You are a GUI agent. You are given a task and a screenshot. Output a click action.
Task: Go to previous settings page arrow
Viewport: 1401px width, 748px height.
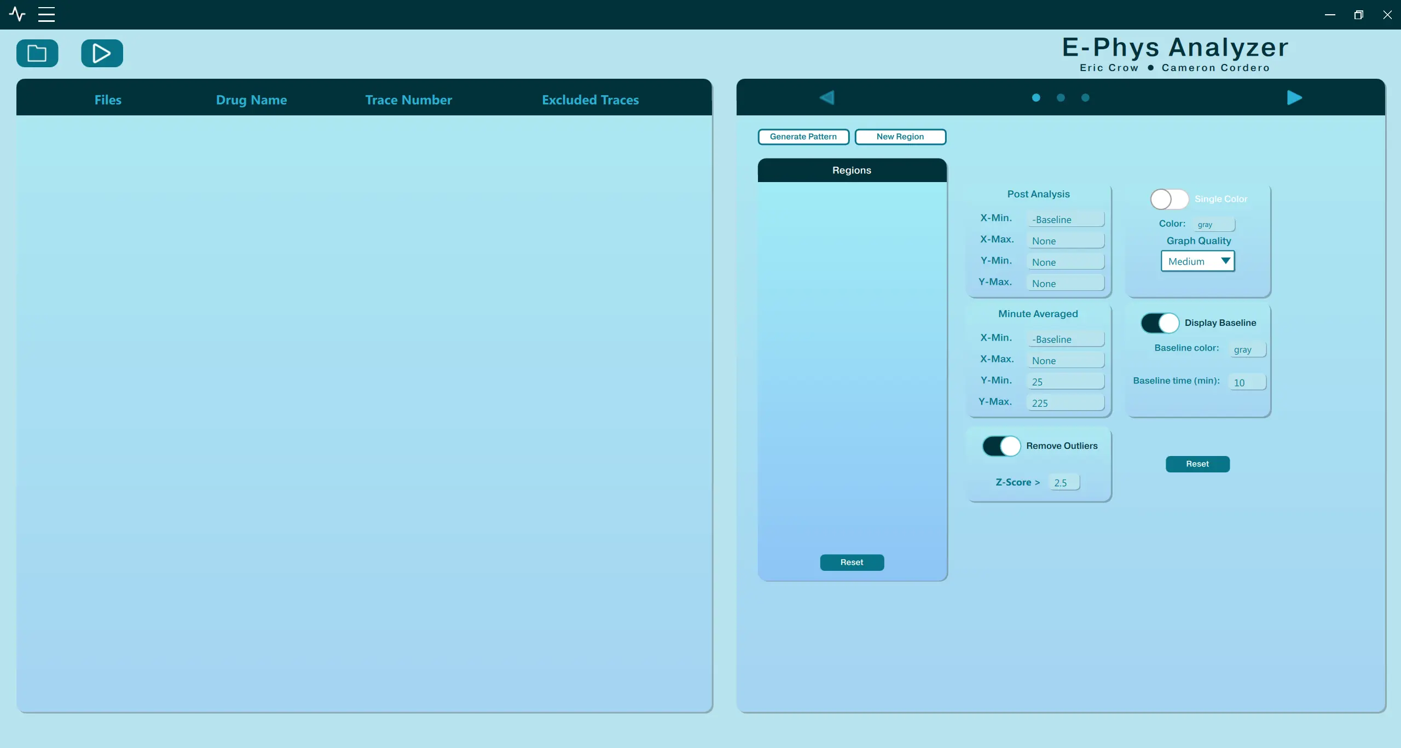click(826, 97)
